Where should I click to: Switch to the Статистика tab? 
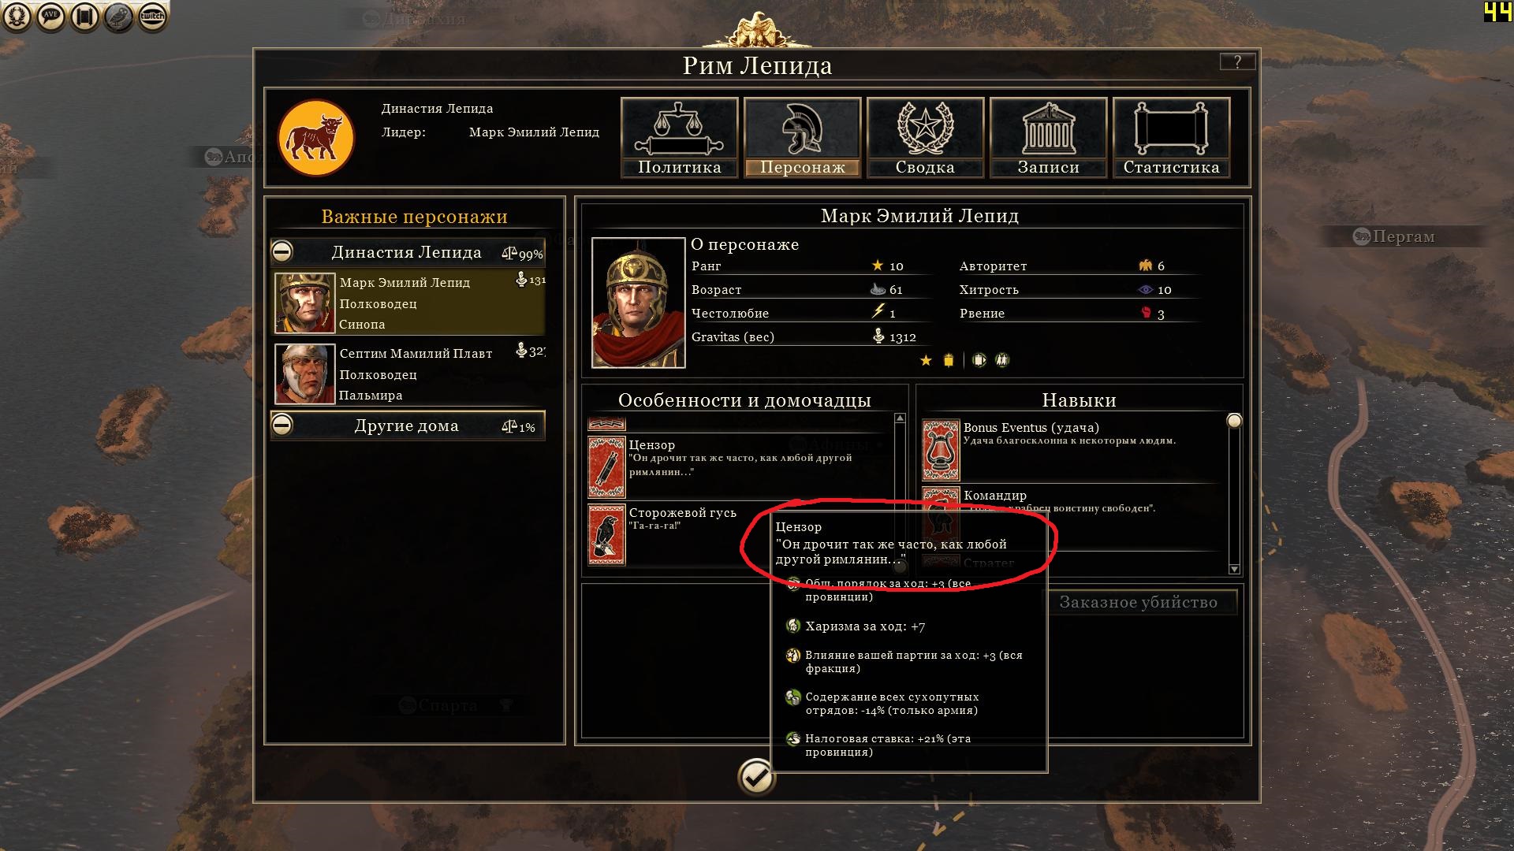pyautogui.click(x=1171, y=137)
